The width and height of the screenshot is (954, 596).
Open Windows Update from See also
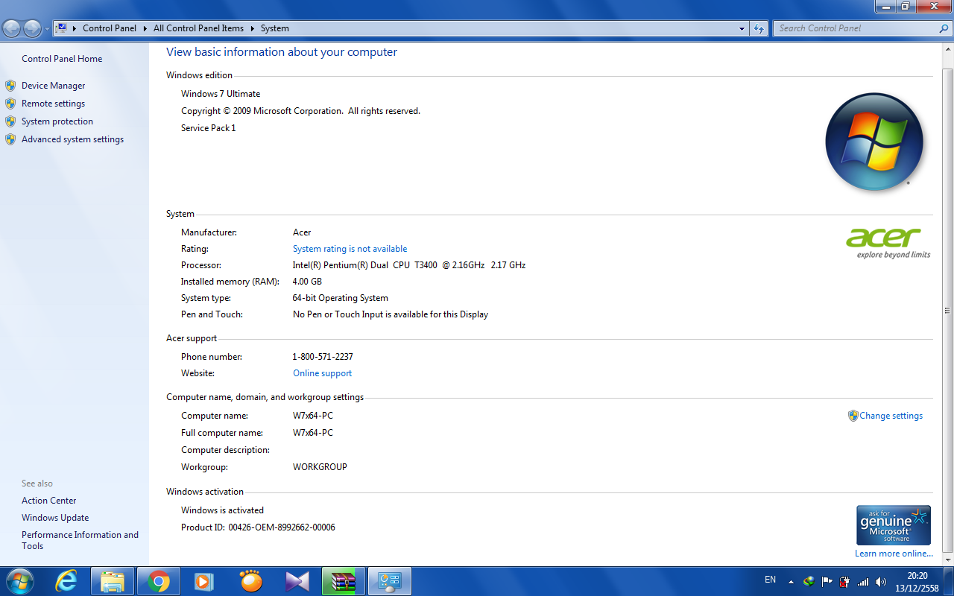pos(55,518)
